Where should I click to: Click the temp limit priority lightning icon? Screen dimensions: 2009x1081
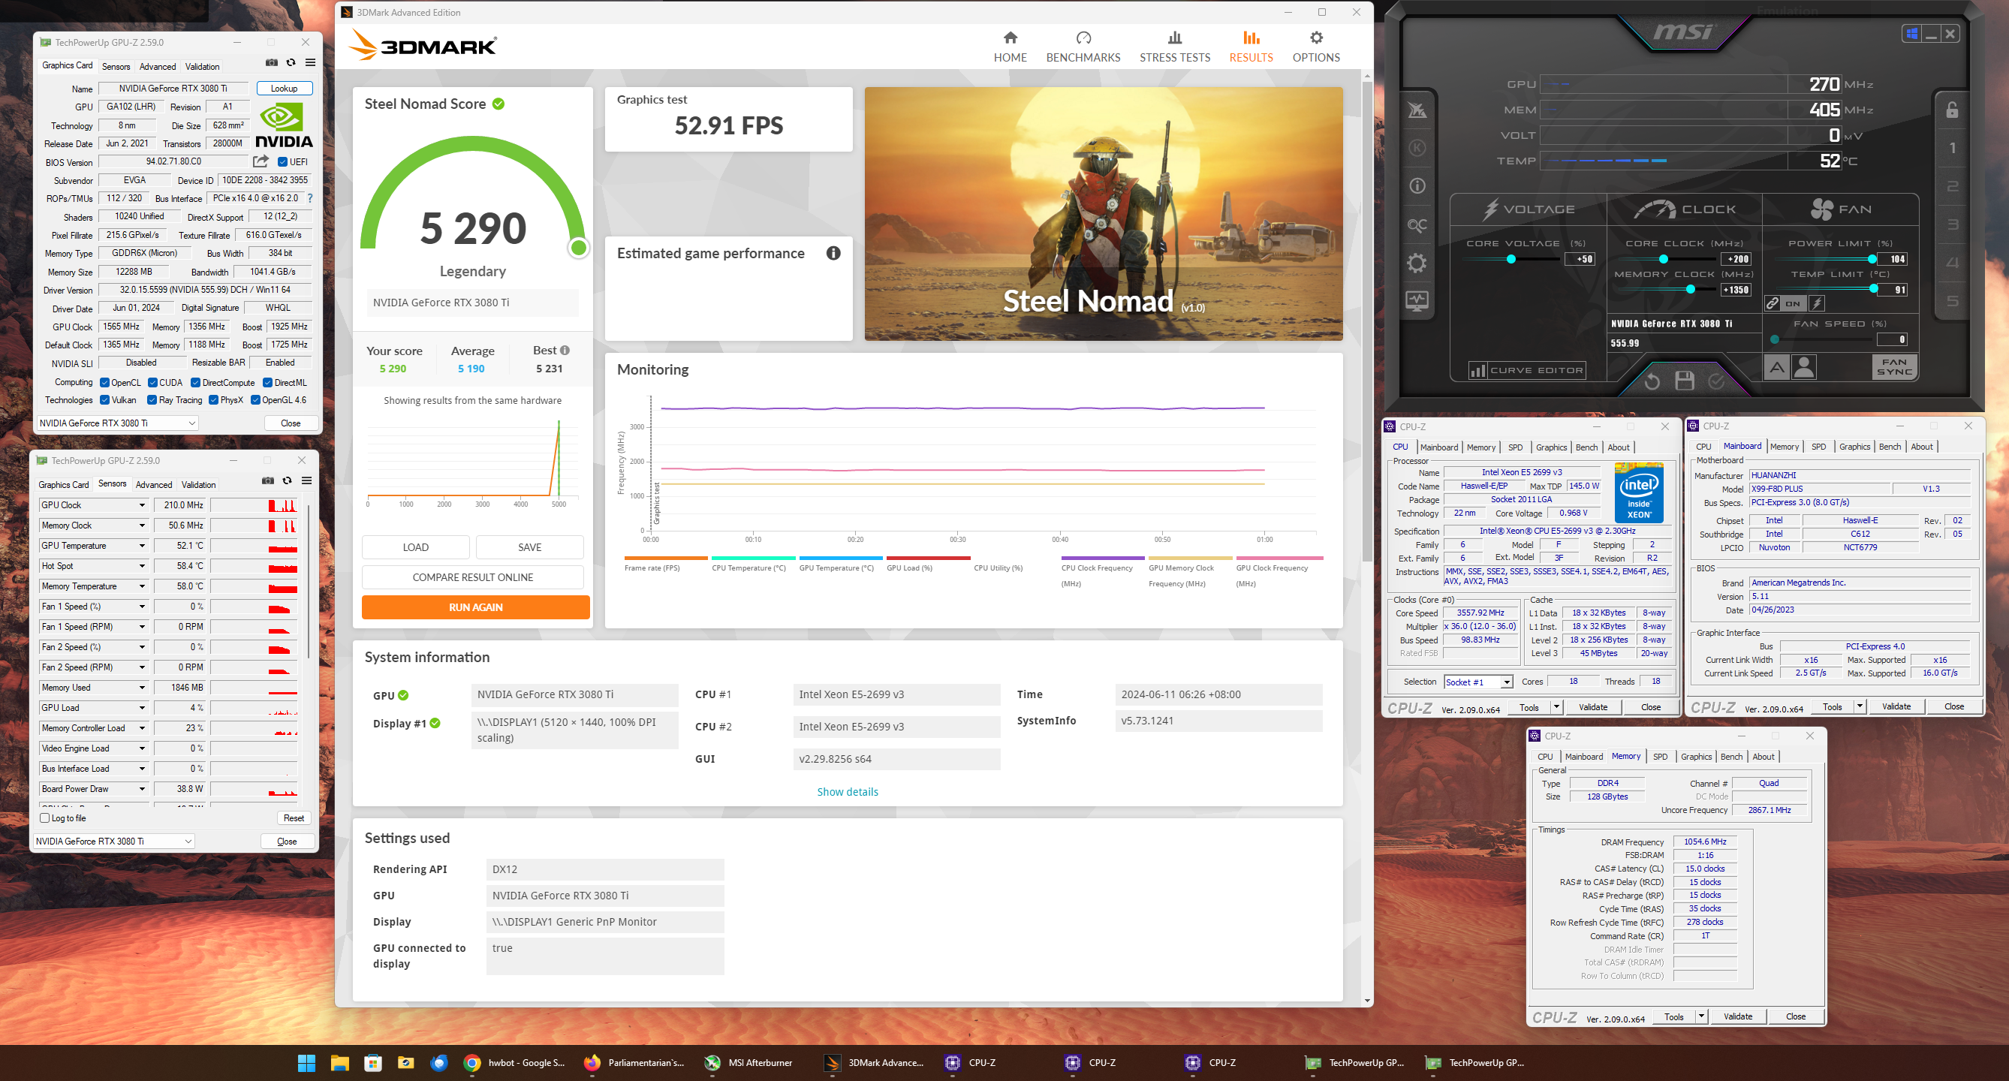(x=1816, y=303)
